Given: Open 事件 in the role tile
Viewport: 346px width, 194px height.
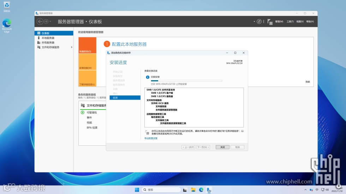Looking at the screenshot, I should 89,118.
